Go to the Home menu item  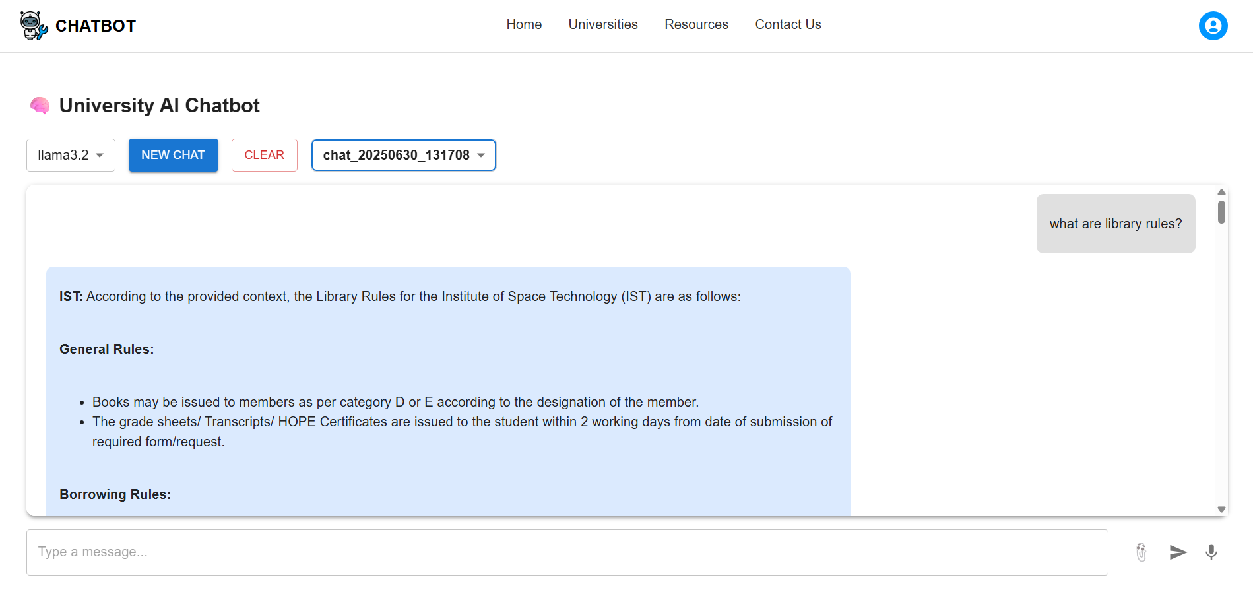point(524,24)
